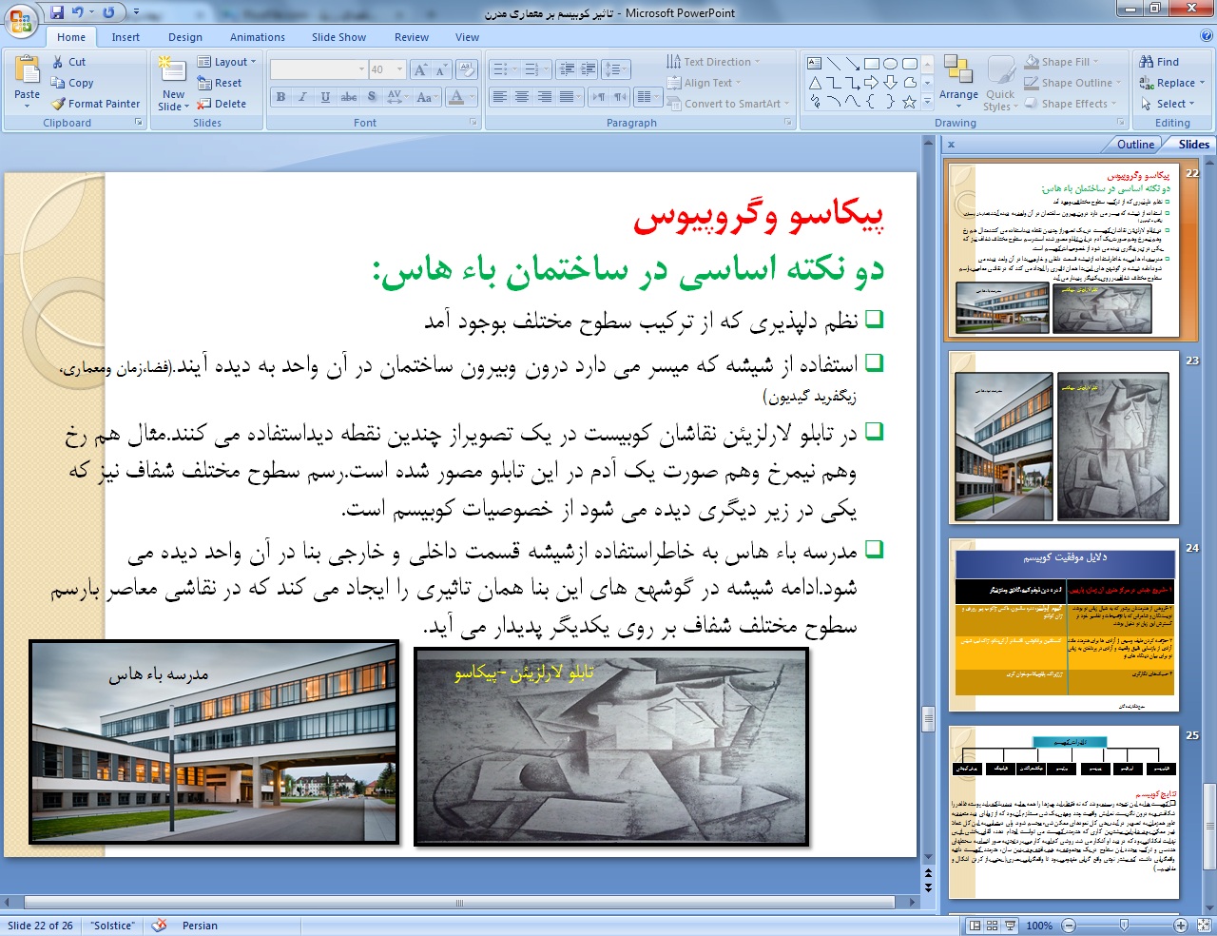Switch to the Animations ribbon tab
The image size is (1217, 936).
pos(257,37)
